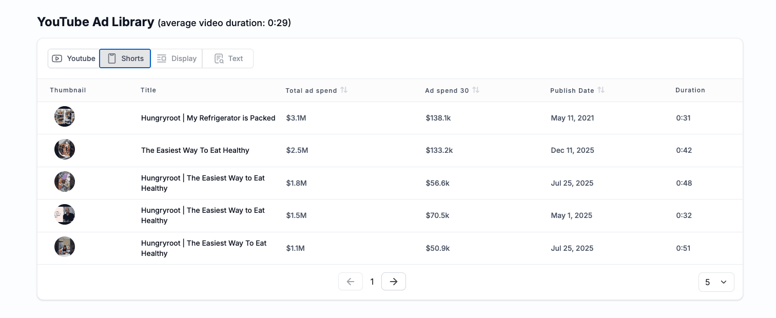Open thumbnail of the $1.1M ad
The height and width of the screenshot is (318, 776).
coord(65,247)
